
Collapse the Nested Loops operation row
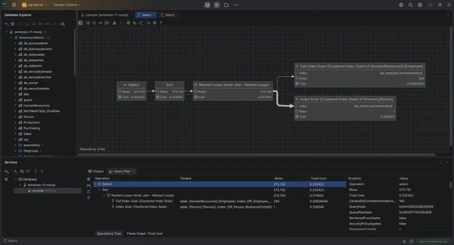point(104,195)
